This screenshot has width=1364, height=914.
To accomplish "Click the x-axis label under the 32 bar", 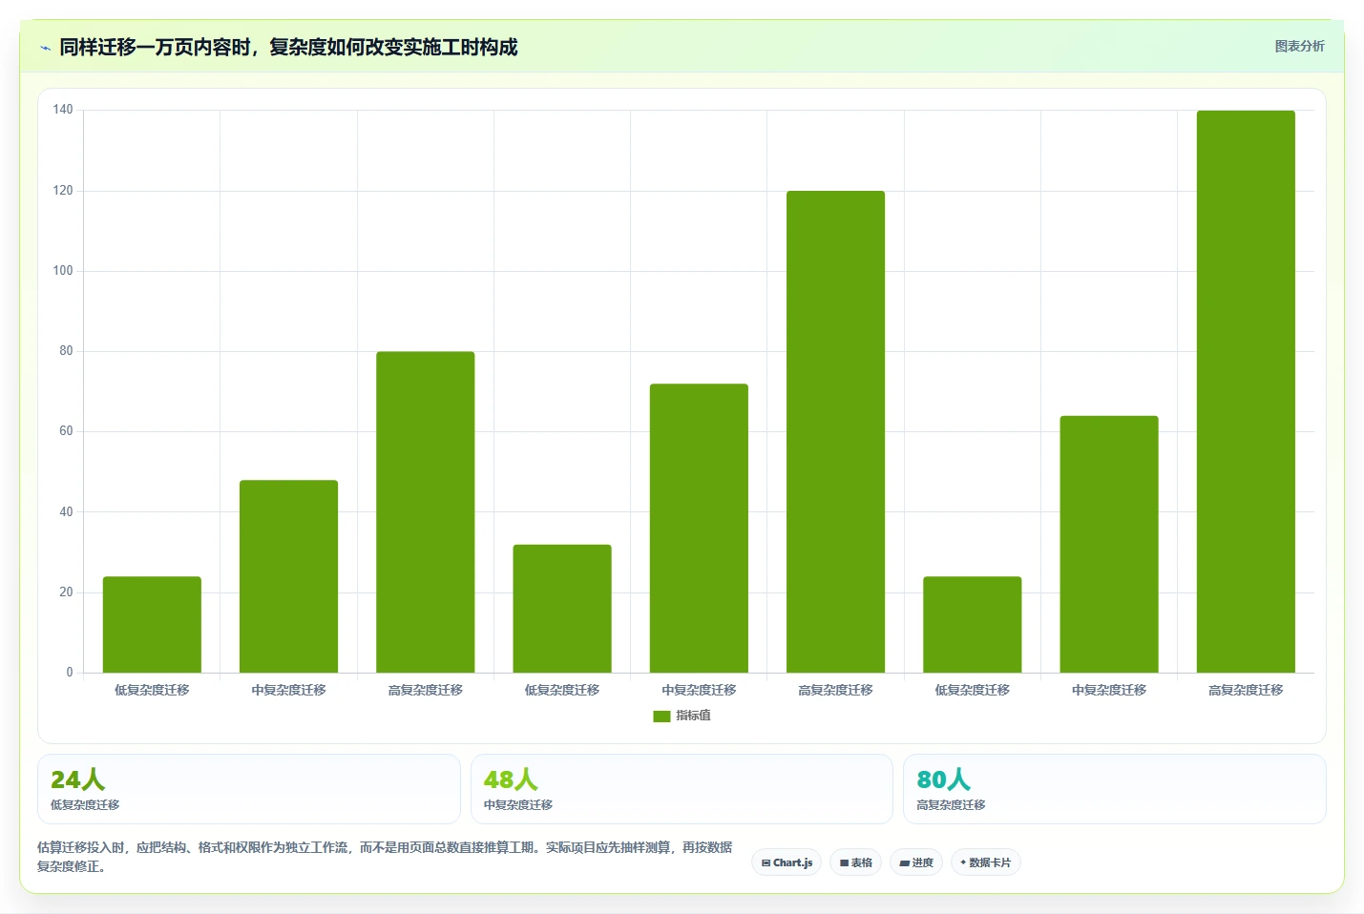I will 562,690.
